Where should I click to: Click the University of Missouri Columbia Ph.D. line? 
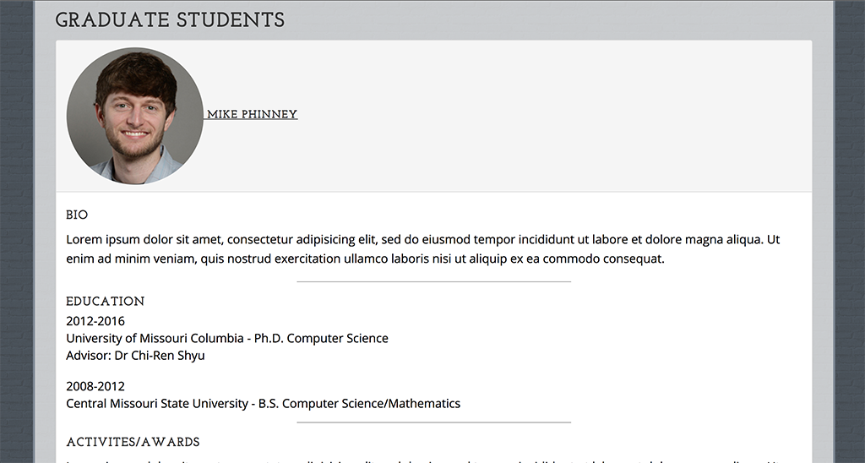tap(227, 338)
